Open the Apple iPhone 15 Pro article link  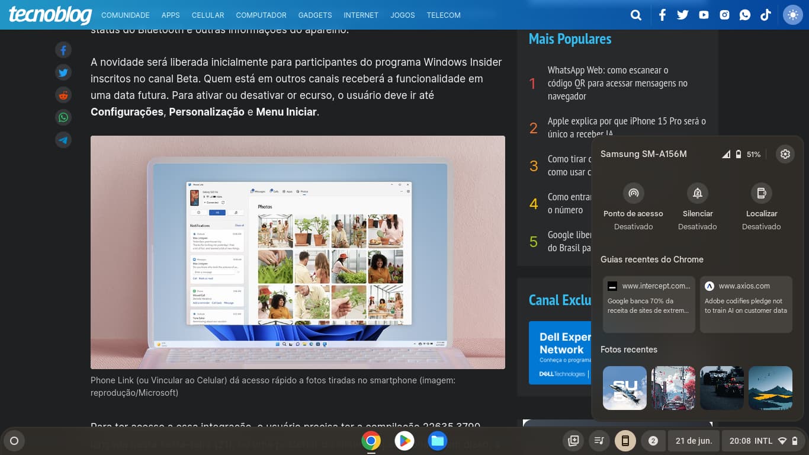pos(627,127)
